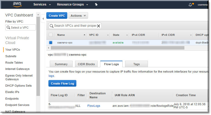Open State column sort arrow
Viewport: 211px width, 115px height.
coord(127,35)
